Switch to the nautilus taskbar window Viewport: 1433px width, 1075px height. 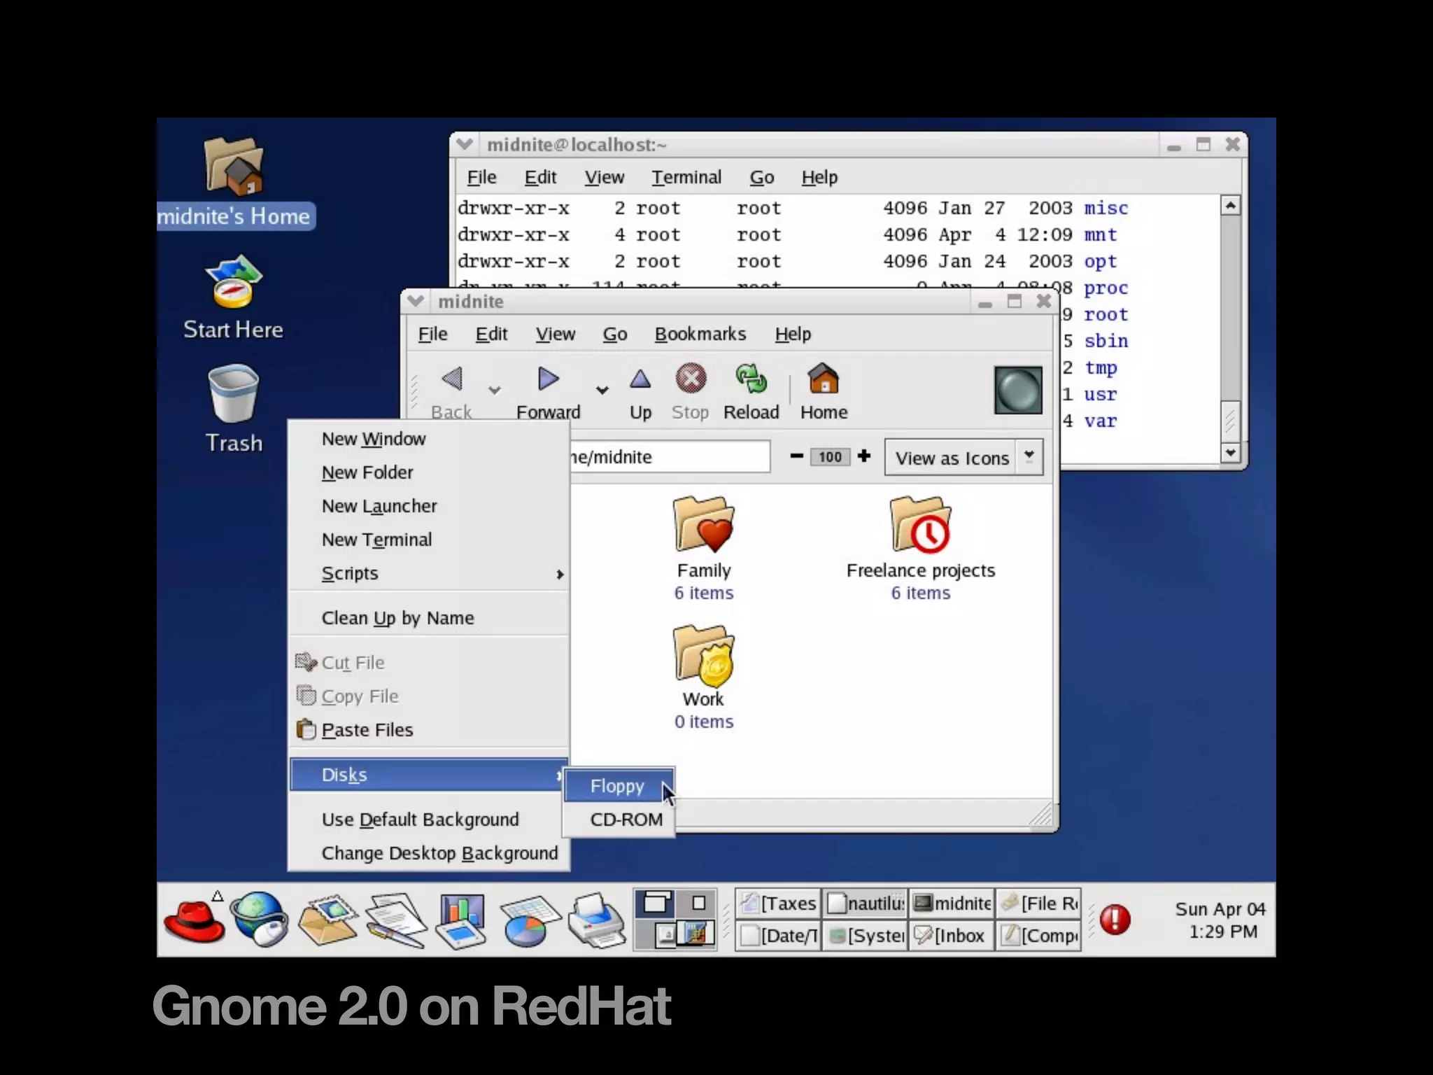coord(865,904)
